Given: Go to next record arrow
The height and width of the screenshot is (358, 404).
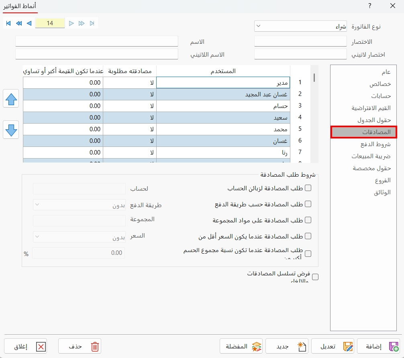Looking at the screenshot, I should [x=71, y=23].
